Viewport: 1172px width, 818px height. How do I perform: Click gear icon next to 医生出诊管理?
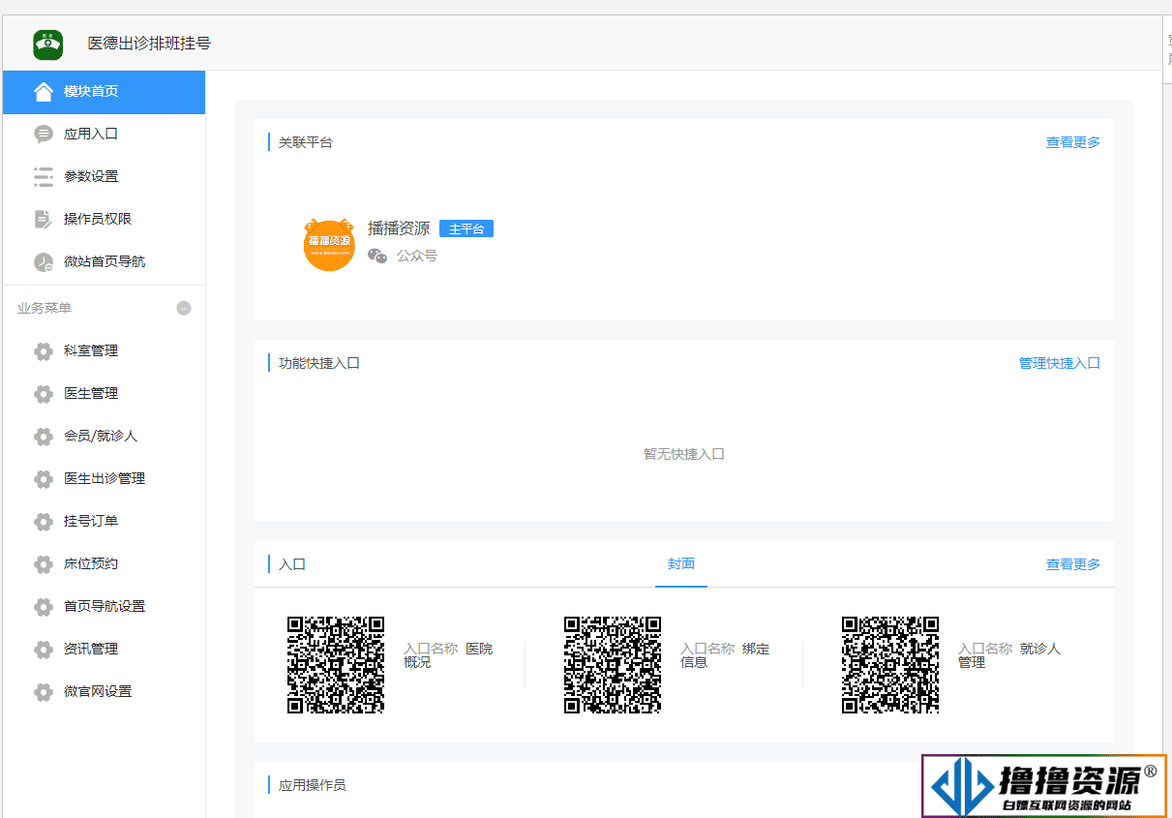[x=44, y=478]
